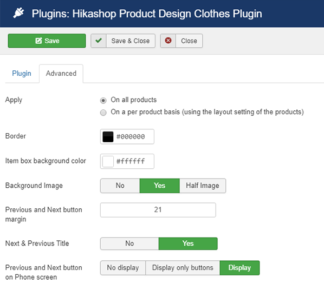324x290 pixels.
Task: Open the white Item box background swatch
Action: click(108, 161)
